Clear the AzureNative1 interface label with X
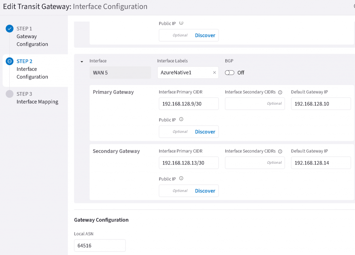The width and height of the screenshot is (355, 255). coord(214,73)
